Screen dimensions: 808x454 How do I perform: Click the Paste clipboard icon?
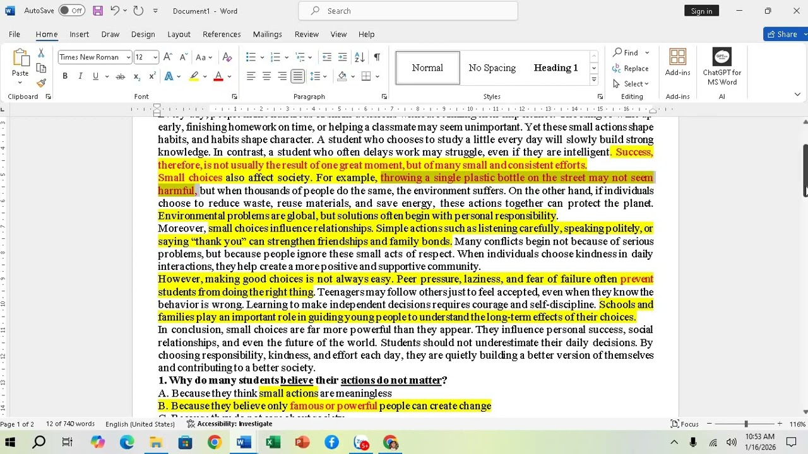(20, 59)
